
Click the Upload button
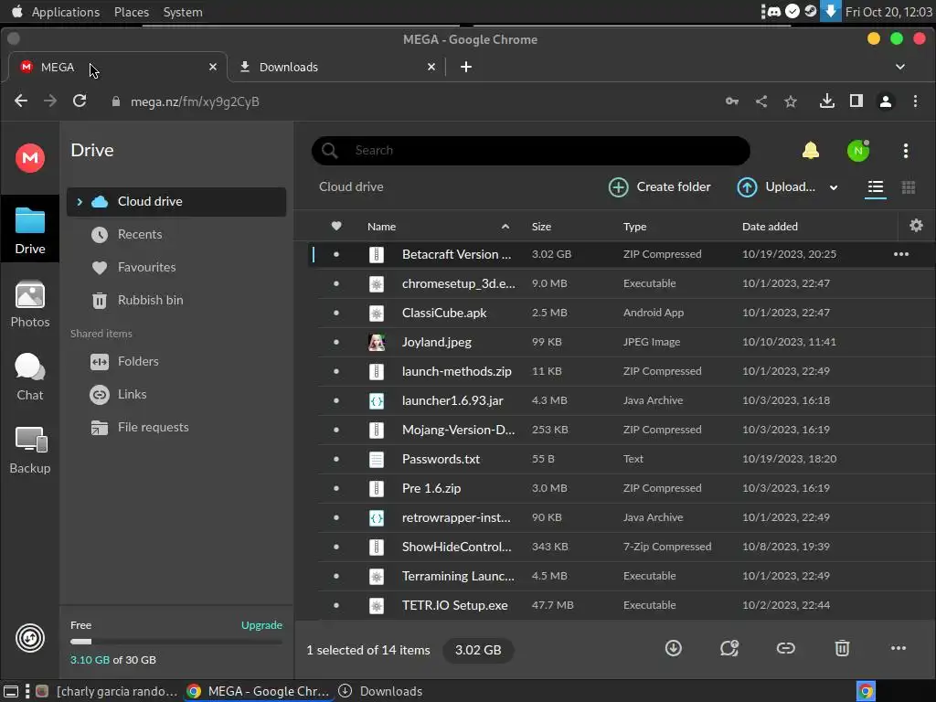click(776, 186)
